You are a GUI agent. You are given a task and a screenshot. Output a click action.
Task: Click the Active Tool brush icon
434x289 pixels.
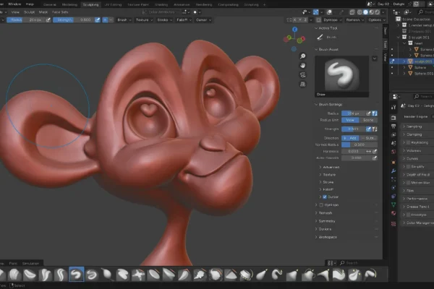pyautogui.click(x=320, y=37)
